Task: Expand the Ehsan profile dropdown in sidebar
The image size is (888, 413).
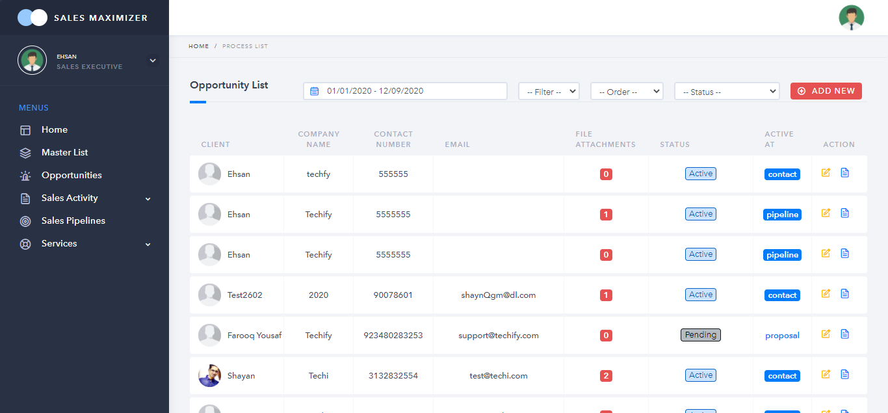Action: coord(153,60)
